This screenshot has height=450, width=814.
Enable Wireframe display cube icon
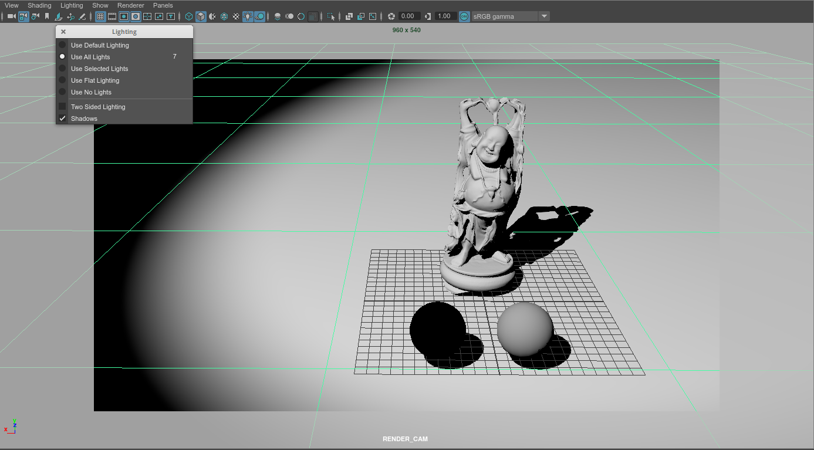click(189, 16)
